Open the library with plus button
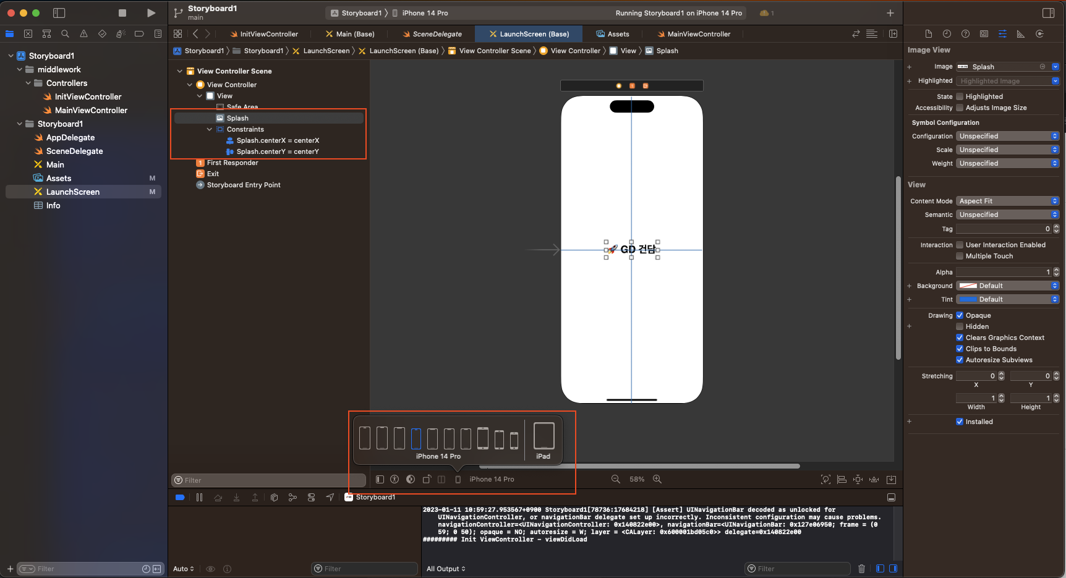This screenshot has width=1066, height=578. pos(890,13)
